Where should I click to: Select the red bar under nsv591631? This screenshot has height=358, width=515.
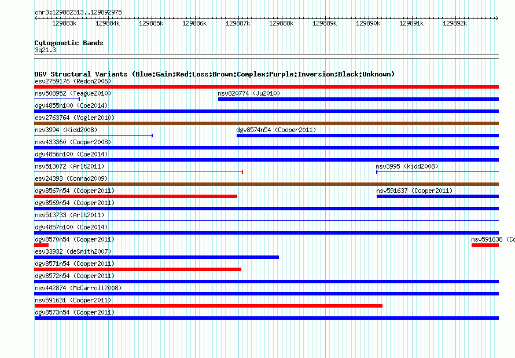[x=208, y=306]
